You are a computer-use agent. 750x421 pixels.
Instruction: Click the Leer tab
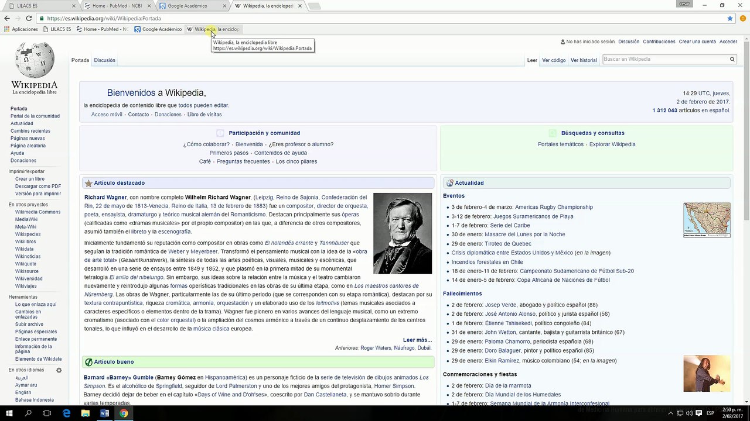point(532,60)
